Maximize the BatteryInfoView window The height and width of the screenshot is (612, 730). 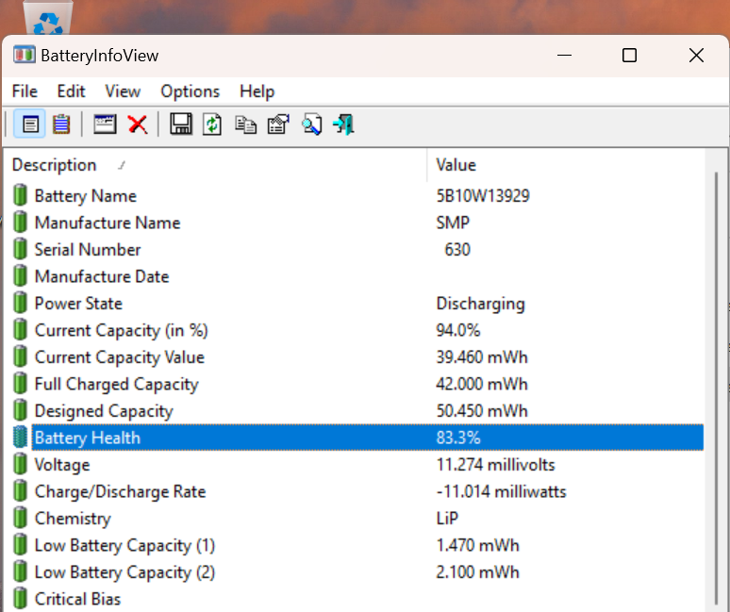(629, 56)
